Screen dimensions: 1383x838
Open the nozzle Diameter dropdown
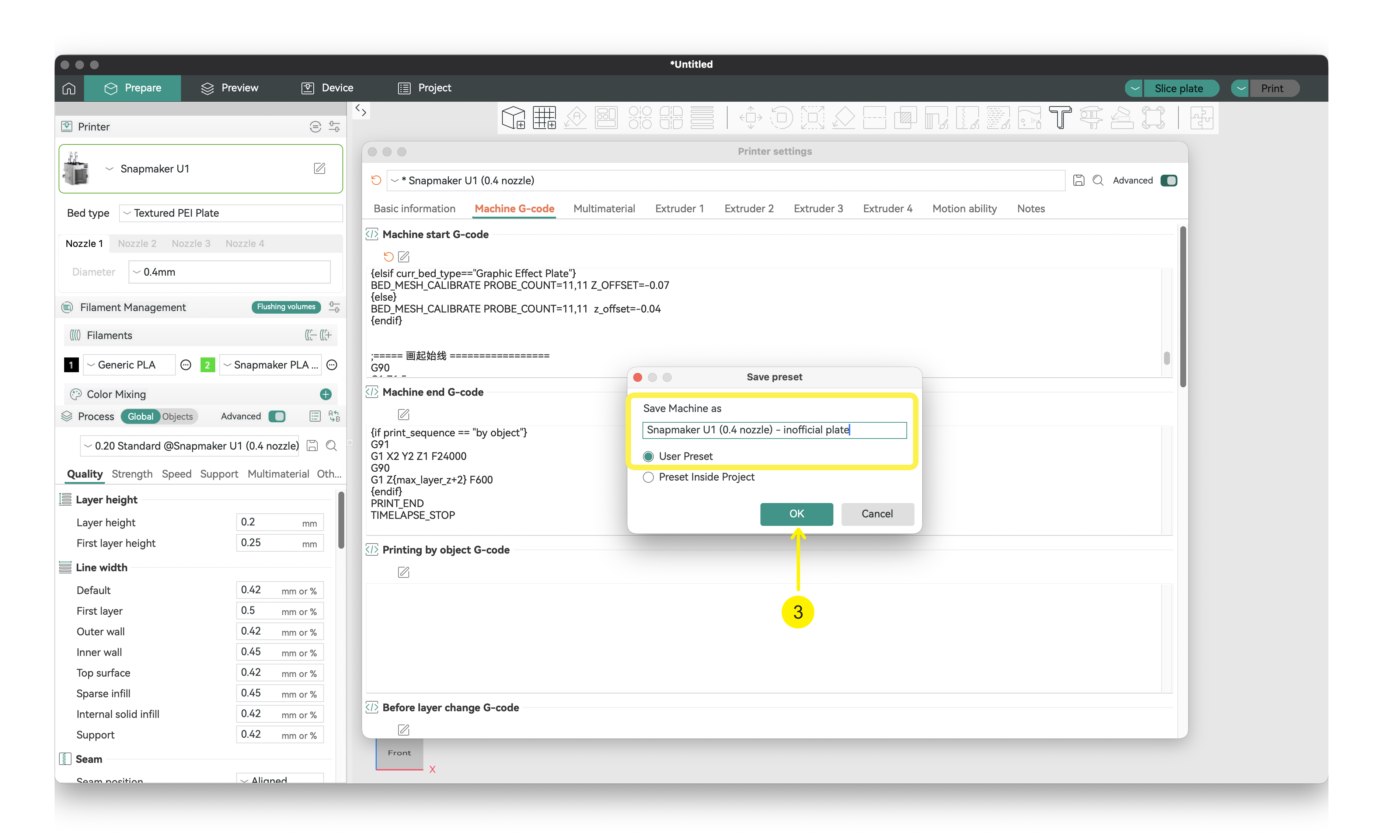point(230,272)
